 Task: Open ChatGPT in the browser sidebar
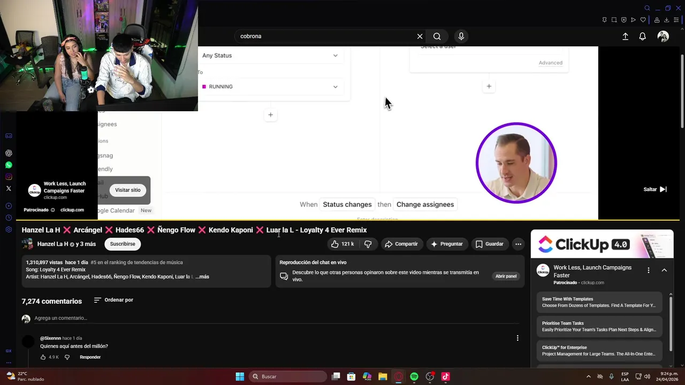[x=9, y=153]
